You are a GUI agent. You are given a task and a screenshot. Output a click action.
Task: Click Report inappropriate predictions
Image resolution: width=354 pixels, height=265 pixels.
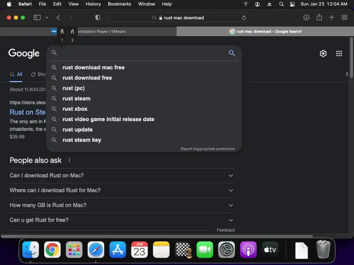(207, 149)
